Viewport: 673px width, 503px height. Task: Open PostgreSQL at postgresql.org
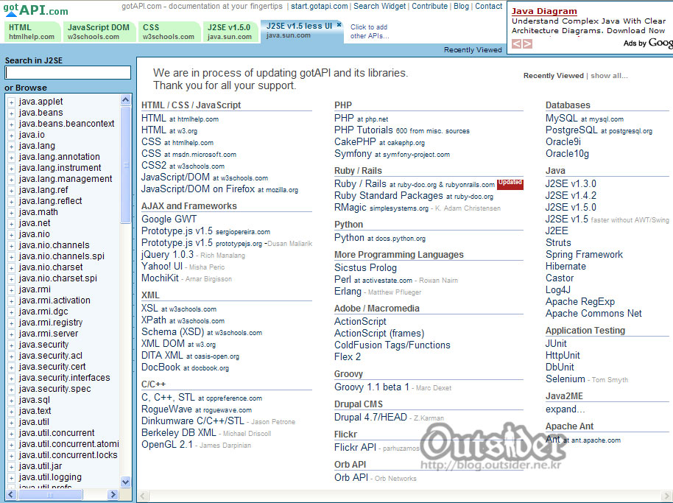click(x=599, y=130)
